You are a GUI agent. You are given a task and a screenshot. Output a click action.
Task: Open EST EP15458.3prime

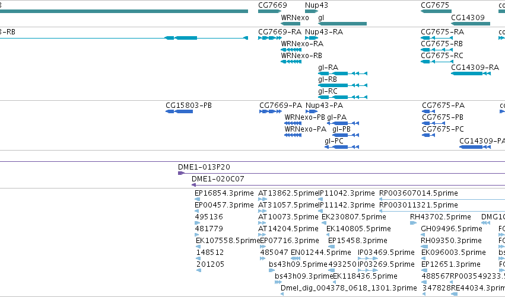coord(357,241)
